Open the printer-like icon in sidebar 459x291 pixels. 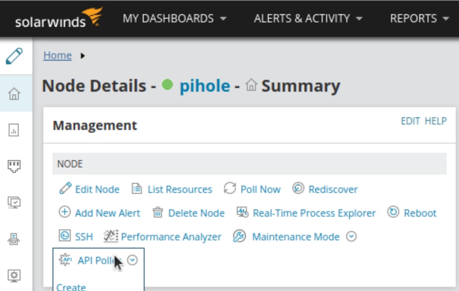pyautogui.click(x=14, y=239)
